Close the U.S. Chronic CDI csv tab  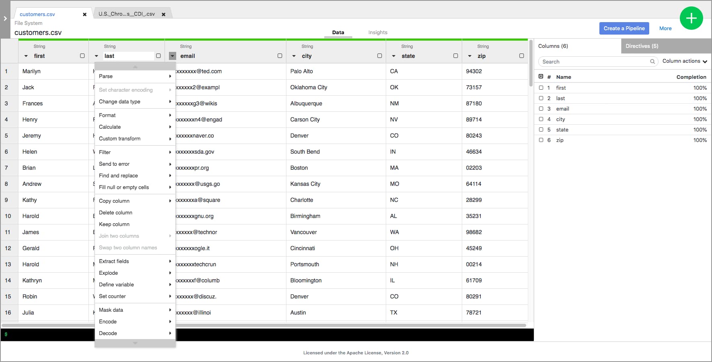[x=163, y=14]
